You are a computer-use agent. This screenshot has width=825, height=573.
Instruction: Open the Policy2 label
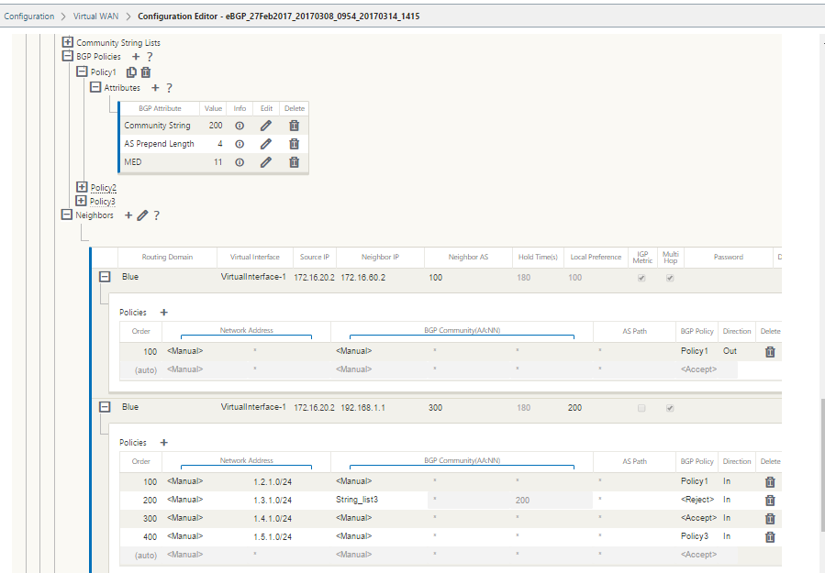click(103, 188)
